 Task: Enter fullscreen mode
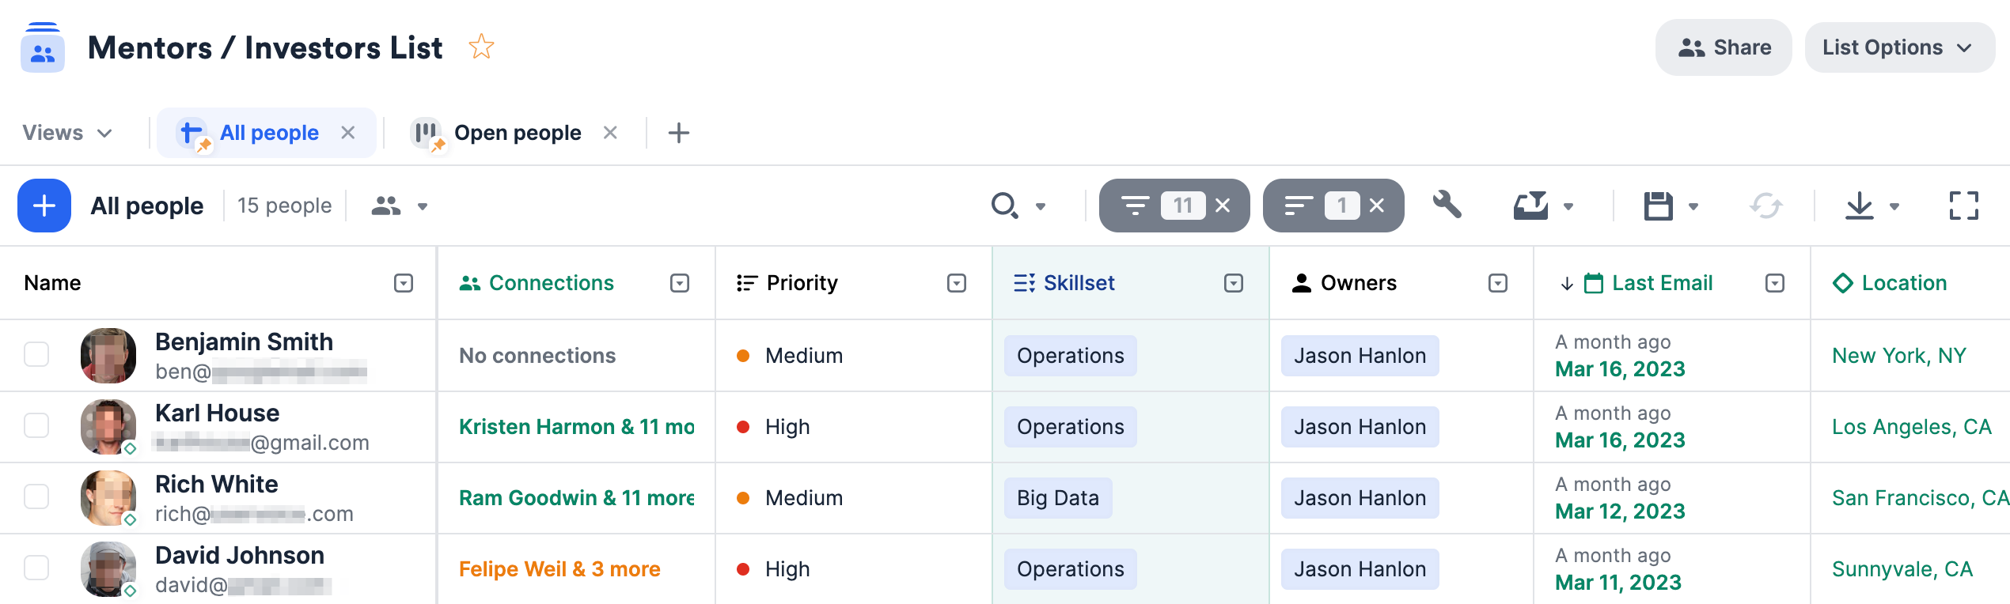(1964, 206)
